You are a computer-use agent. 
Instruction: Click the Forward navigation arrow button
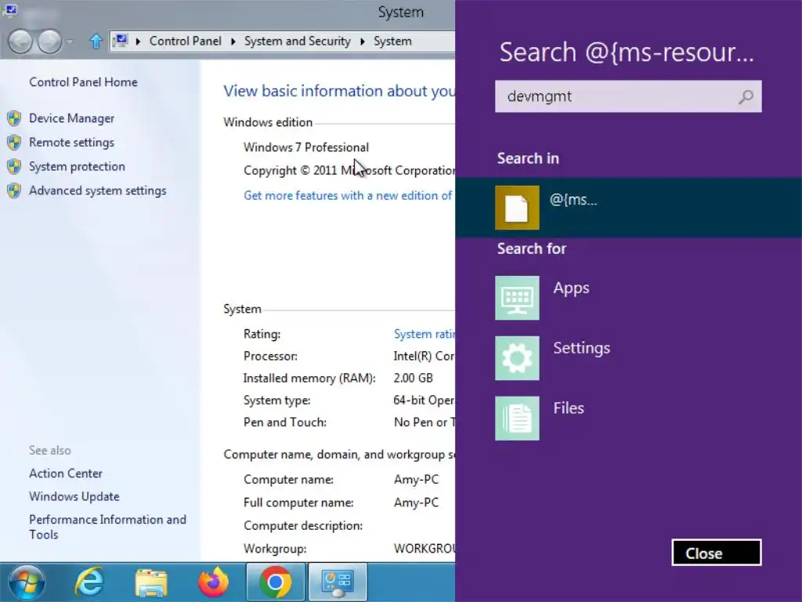coord(49,42)
